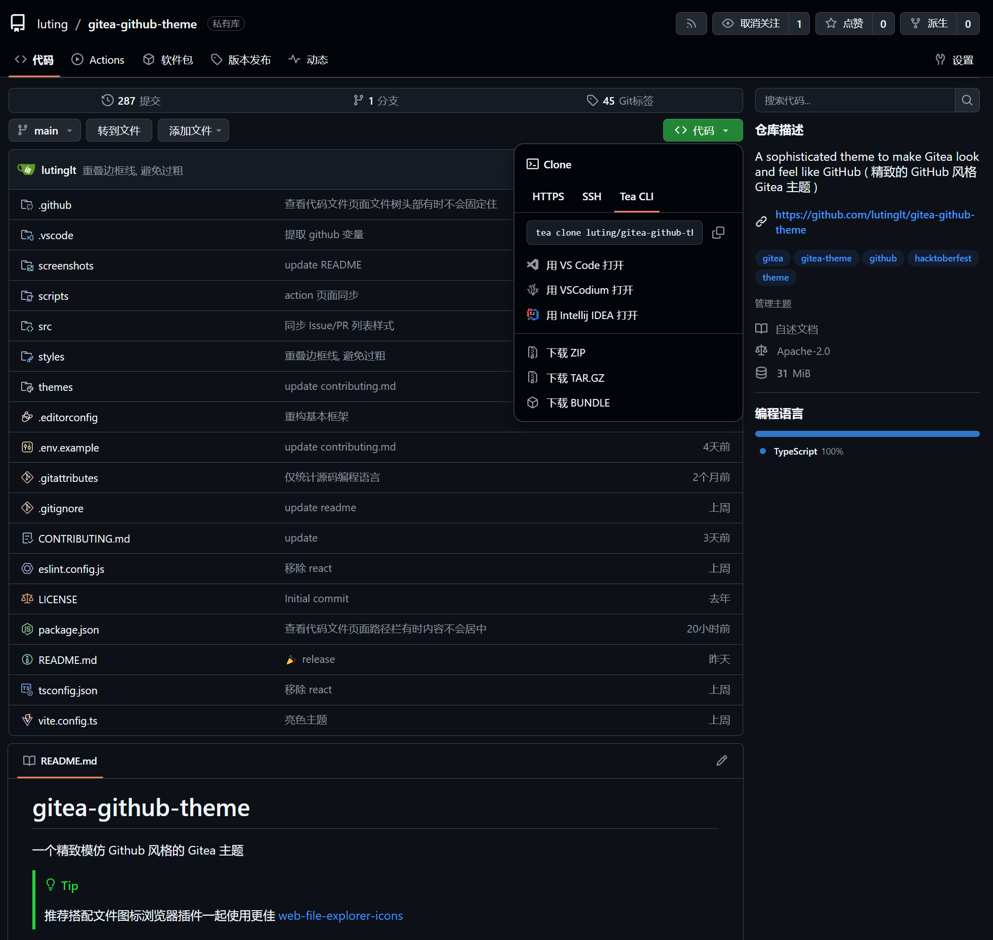
Task: Click the search magnifier icon button
Action: point(967,100)
